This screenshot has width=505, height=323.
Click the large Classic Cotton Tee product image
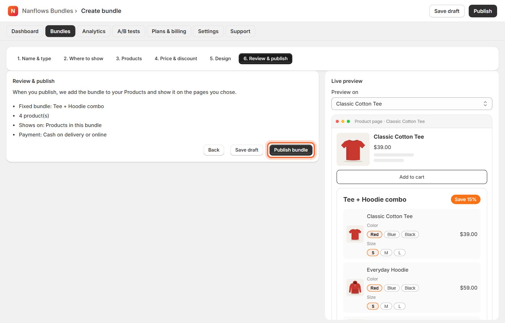[353, 149]
